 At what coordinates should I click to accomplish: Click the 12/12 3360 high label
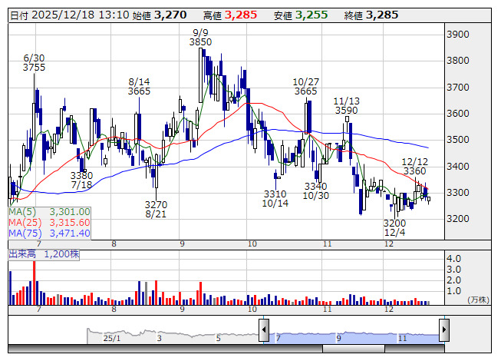pyautogui.click(x=415, y=166)
